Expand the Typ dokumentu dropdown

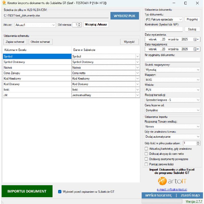click(181, 19)
